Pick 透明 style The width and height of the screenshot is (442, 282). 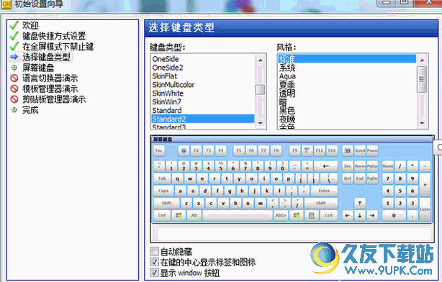347,94
